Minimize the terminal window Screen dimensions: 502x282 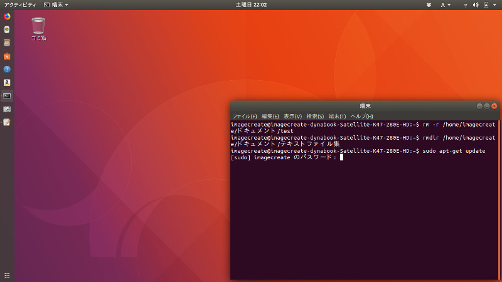(479, 106)
